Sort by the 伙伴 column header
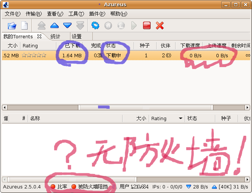This screenshot has height=193, width=252. (166, 46)
